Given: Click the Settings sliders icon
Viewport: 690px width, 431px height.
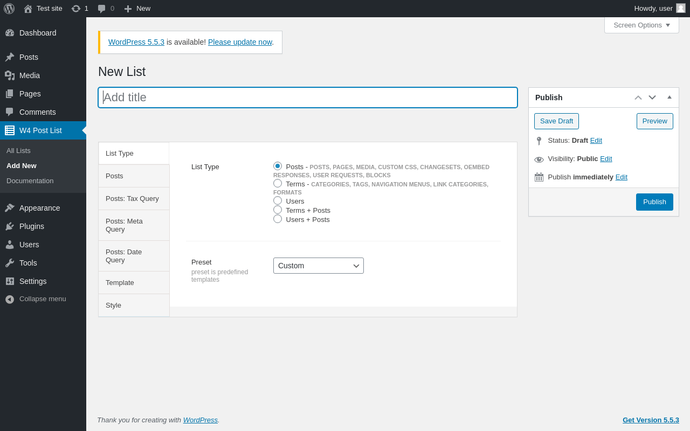Looking at the screenshot, I should pos(10,281).
